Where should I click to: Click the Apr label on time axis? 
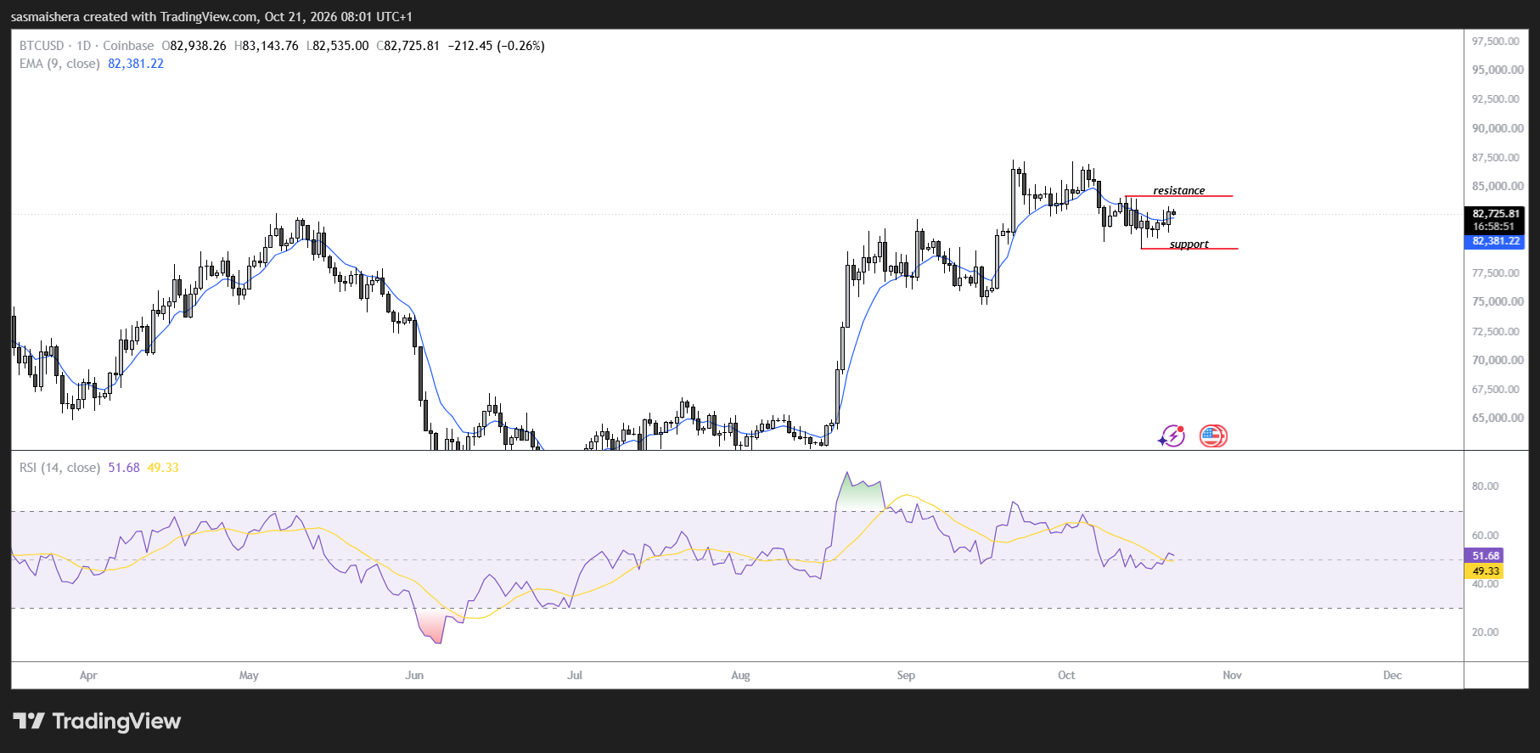[x=88, y=676]
